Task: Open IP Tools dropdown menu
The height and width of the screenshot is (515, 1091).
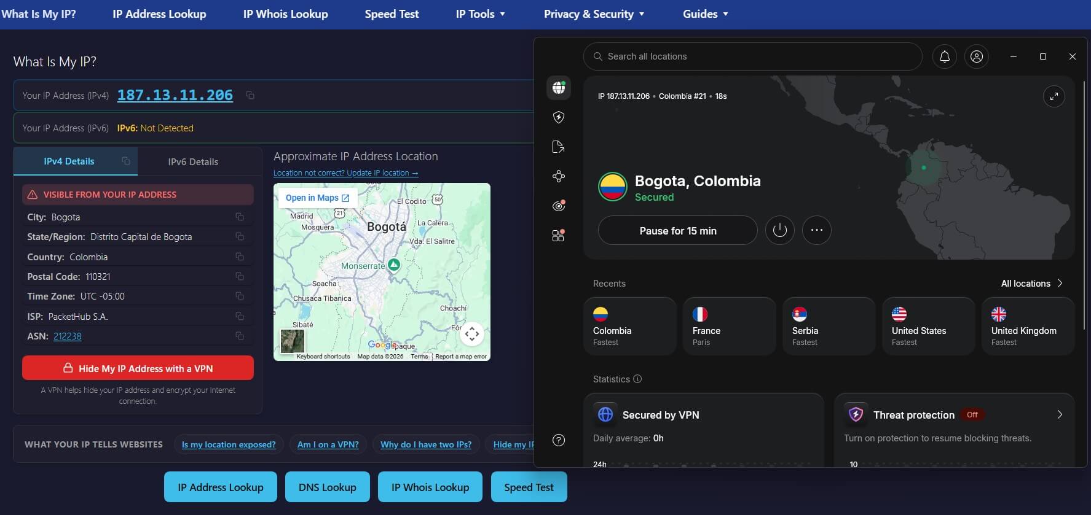Action: tap(480, 14)
